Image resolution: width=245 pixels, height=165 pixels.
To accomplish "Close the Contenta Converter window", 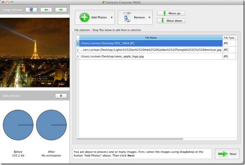I will (3, 2).
